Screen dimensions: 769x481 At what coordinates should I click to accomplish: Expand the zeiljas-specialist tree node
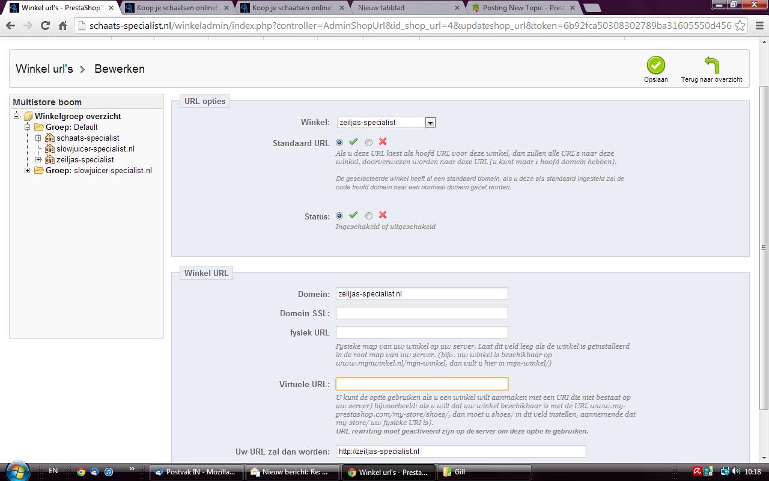point(38,160)
